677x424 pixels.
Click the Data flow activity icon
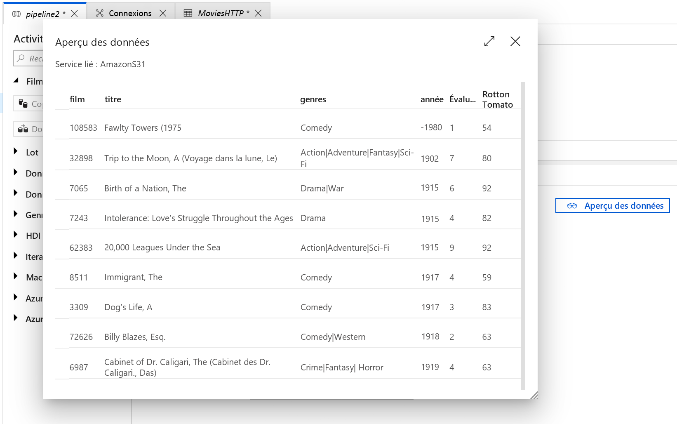pos(23,129)
